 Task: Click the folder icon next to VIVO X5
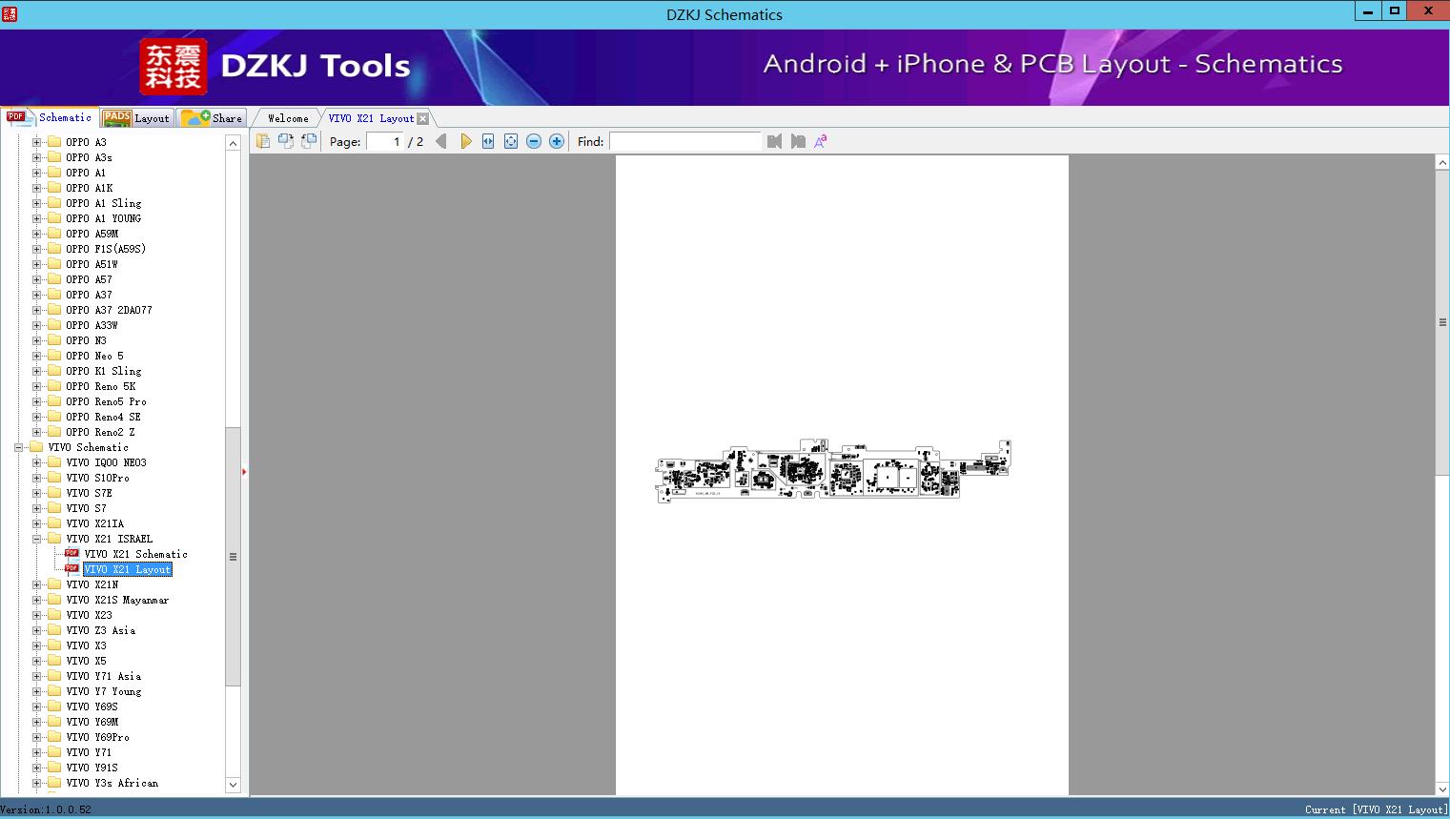(54, 661)
